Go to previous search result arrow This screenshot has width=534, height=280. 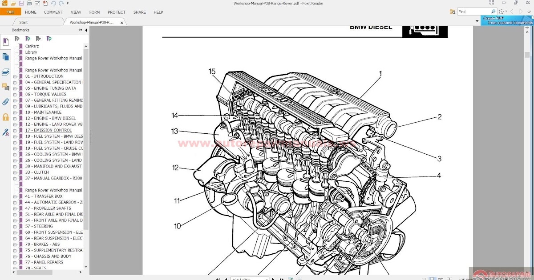[512, 12]
